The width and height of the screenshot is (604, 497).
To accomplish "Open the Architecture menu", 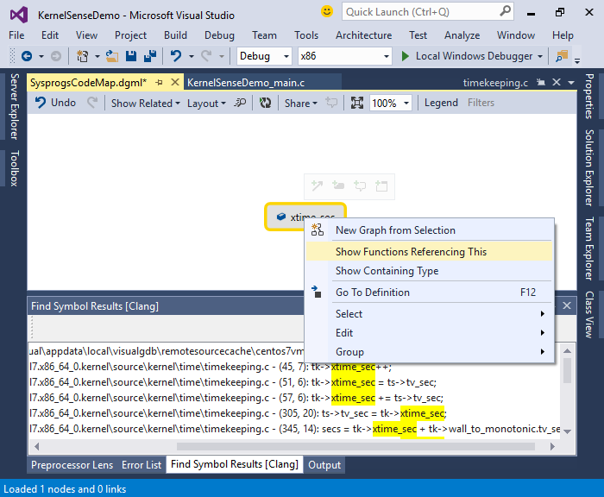I will [363, 35].
